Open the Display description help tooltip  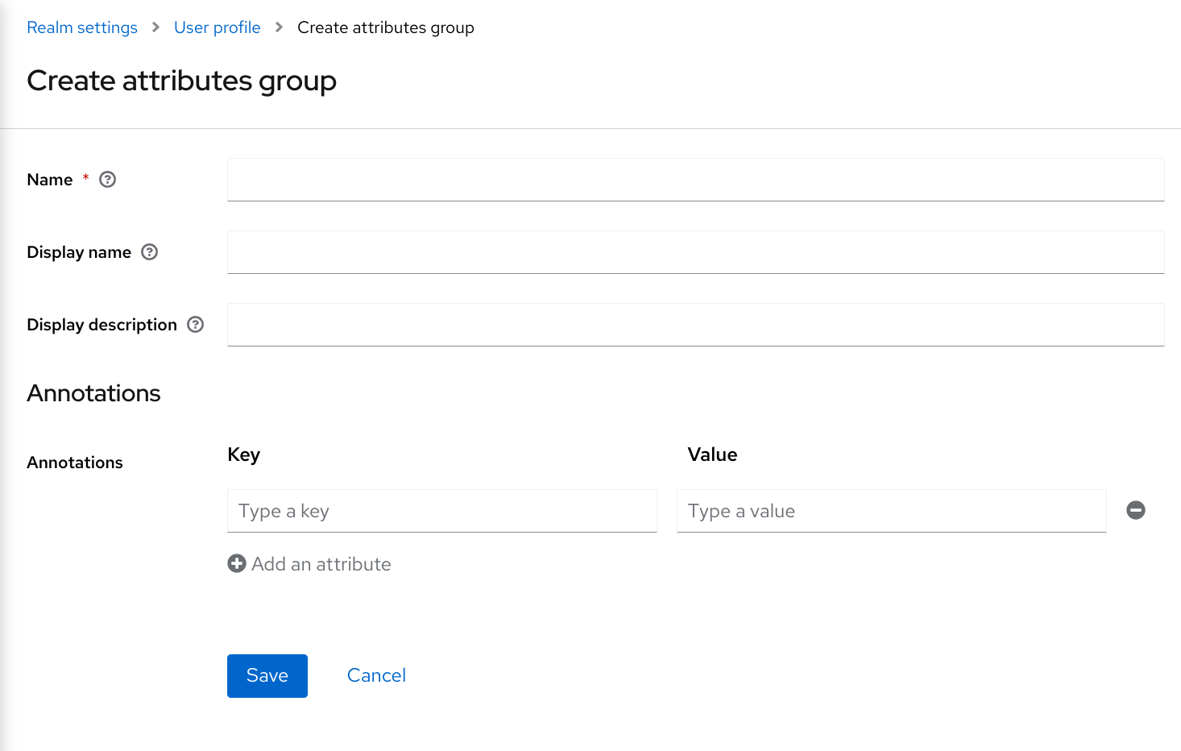click(x=195, y=325)
